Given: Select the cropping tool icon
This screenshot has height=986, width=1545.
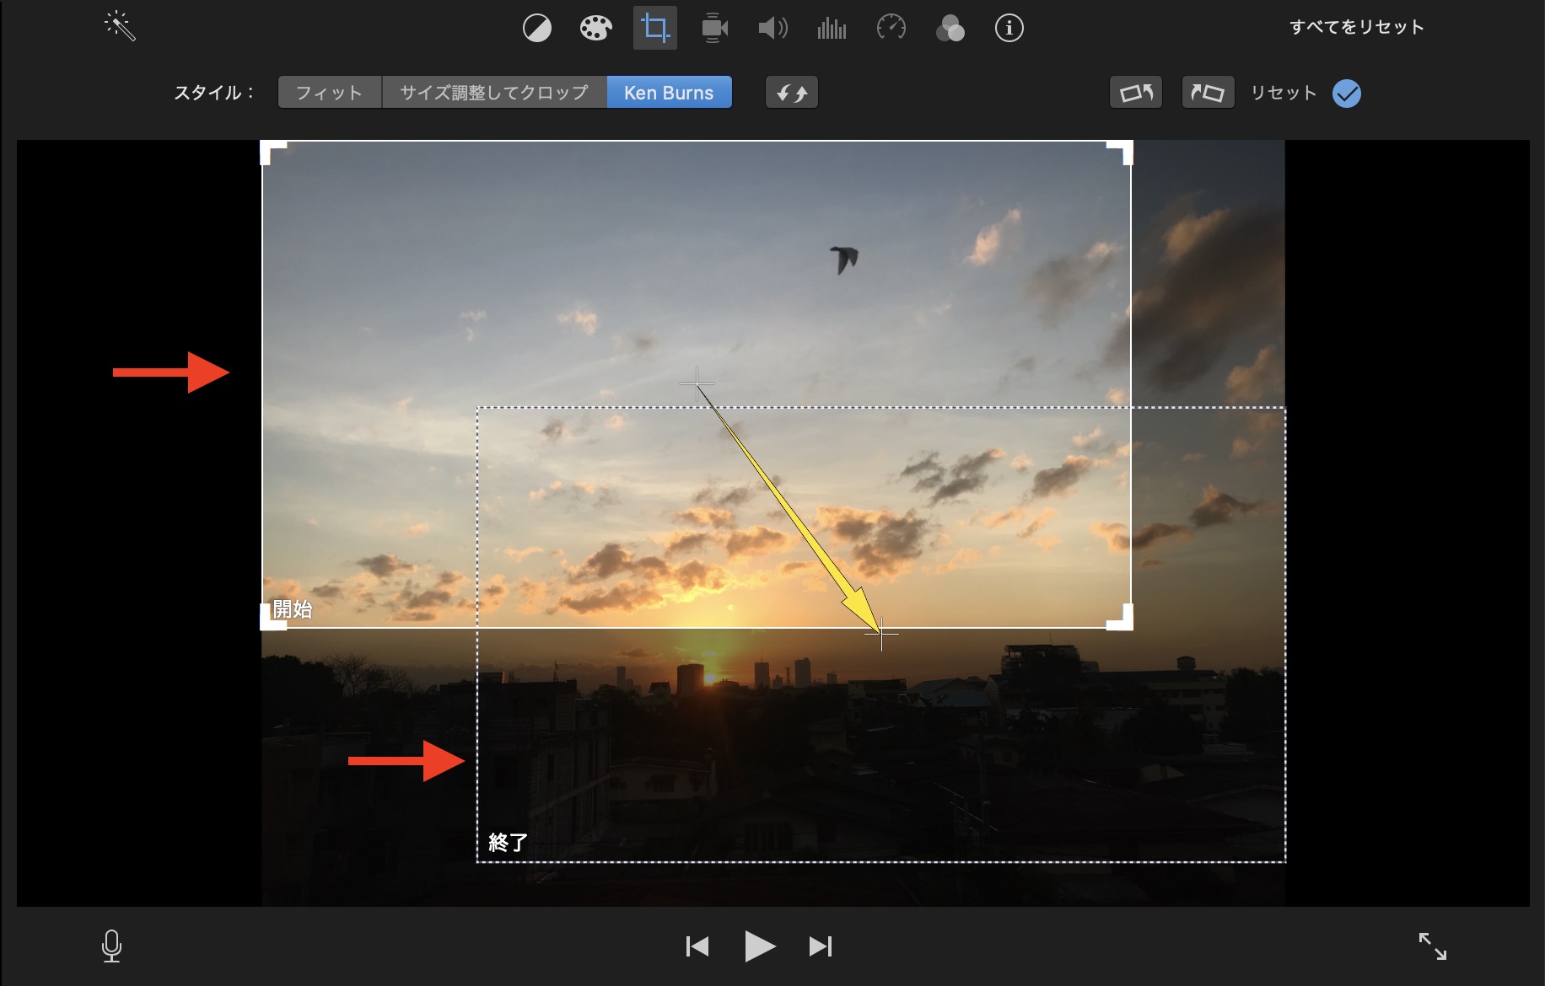Looking at the screenshot, I should click(654, 29).
